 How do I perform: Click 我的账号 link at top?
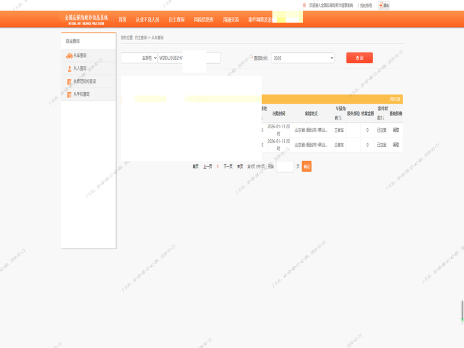[366, 5]
